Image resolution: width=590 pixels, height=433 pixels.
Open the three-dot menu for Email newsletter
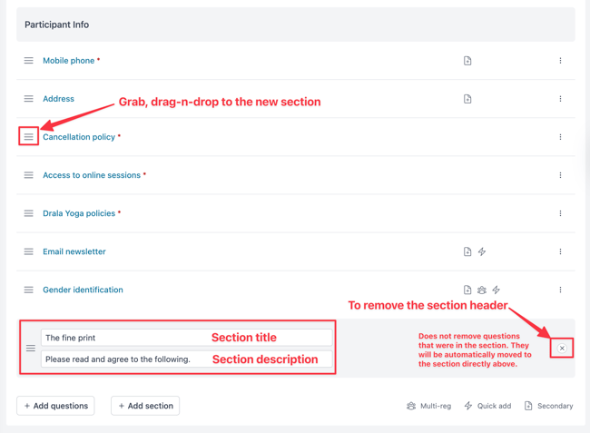(x=560, y=251)
